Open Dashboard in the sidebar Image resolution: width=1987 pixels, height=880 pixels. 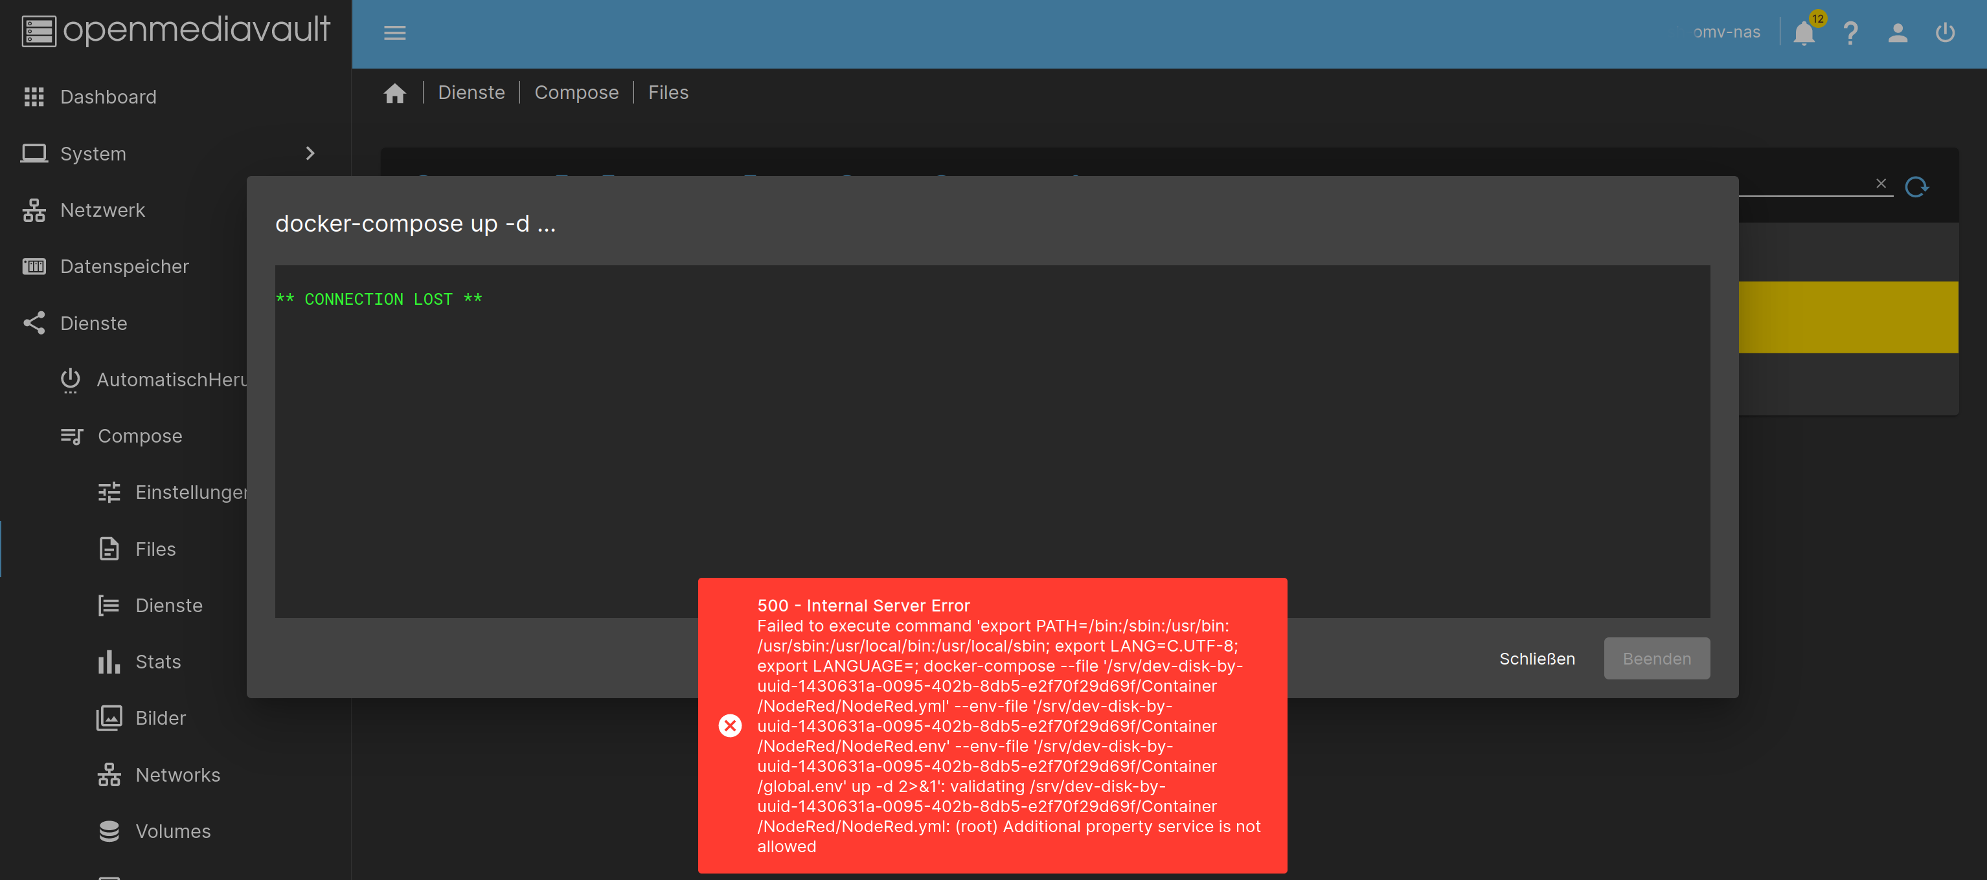108,97
